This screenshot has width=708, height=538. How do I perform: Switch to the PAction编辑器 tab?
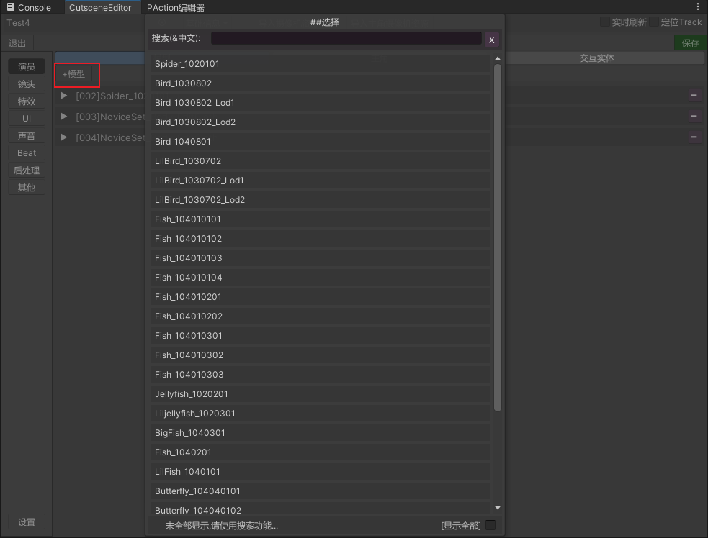175,8
